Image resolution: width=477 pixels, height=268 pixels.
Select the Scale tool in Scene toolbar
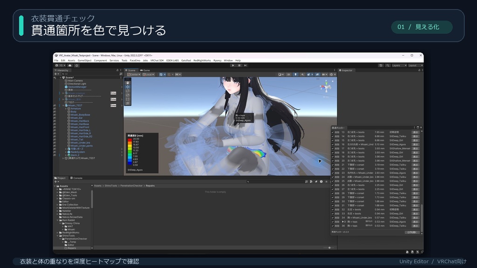pos(128,95)
